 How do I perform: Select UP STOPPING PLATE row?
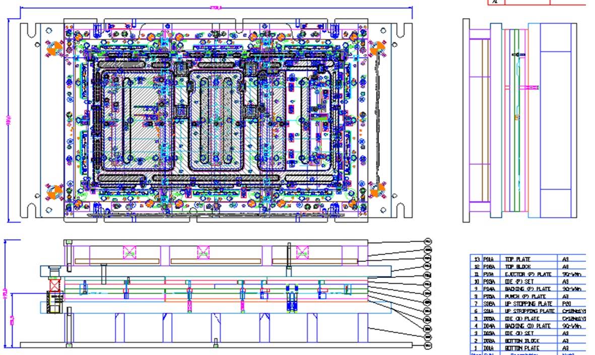(x=528, y=304)
